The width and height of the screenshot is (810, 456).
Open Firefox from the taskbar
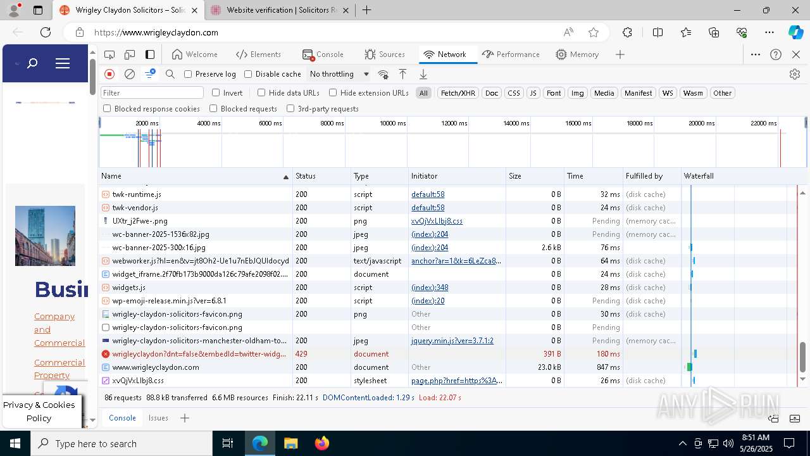[x=321, y=443]
